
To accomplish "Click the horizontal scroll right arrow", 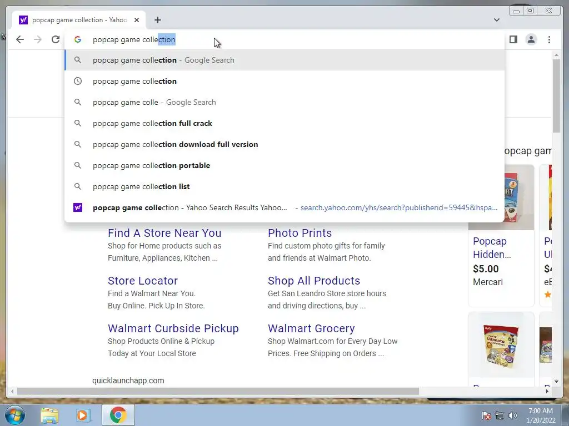I will click(547, 391).
